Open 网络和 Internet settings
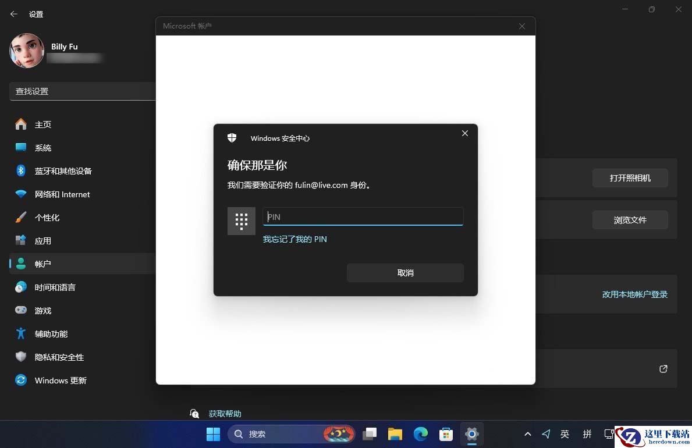 (83, 194)
